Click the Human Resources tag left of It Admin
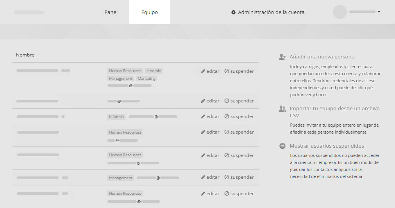The height and width of the screenshot is (208, 395). pos(125,71)
